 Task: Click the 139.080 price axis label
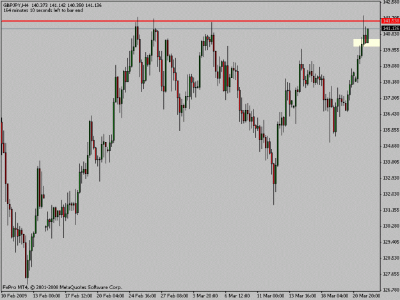pyautogui.click(x=390, y=66)
